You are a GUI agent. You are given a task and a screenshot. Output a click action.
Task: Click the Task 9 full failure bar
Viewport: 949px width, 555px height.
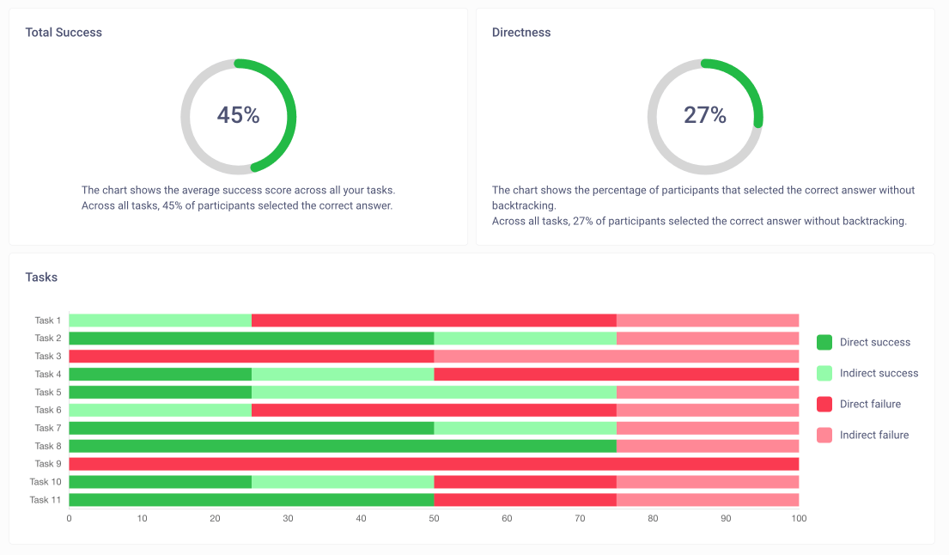(x=434, y=464)
